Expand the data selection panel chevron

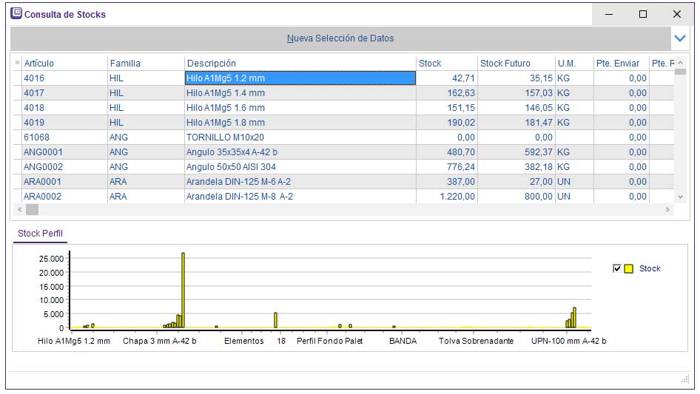pos(680,38)
